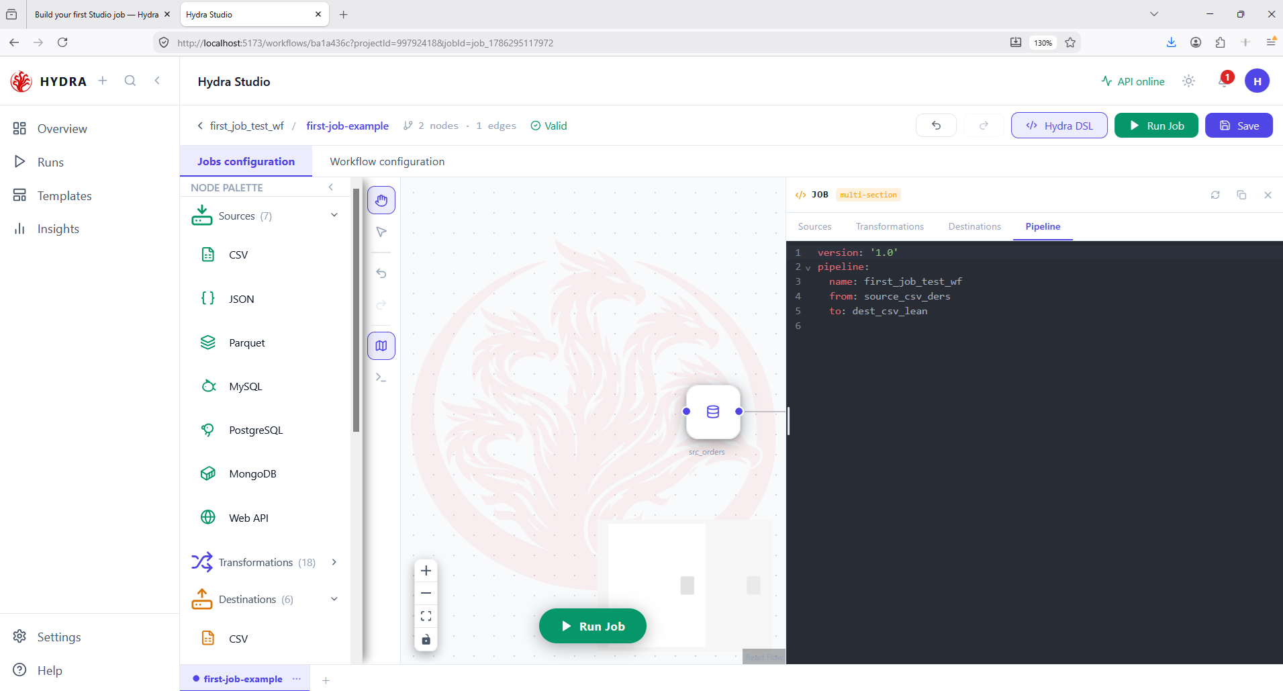Open the Destinations tab in JOB panel
This screenshot has width=1283, height=691.
click(974, 226)
